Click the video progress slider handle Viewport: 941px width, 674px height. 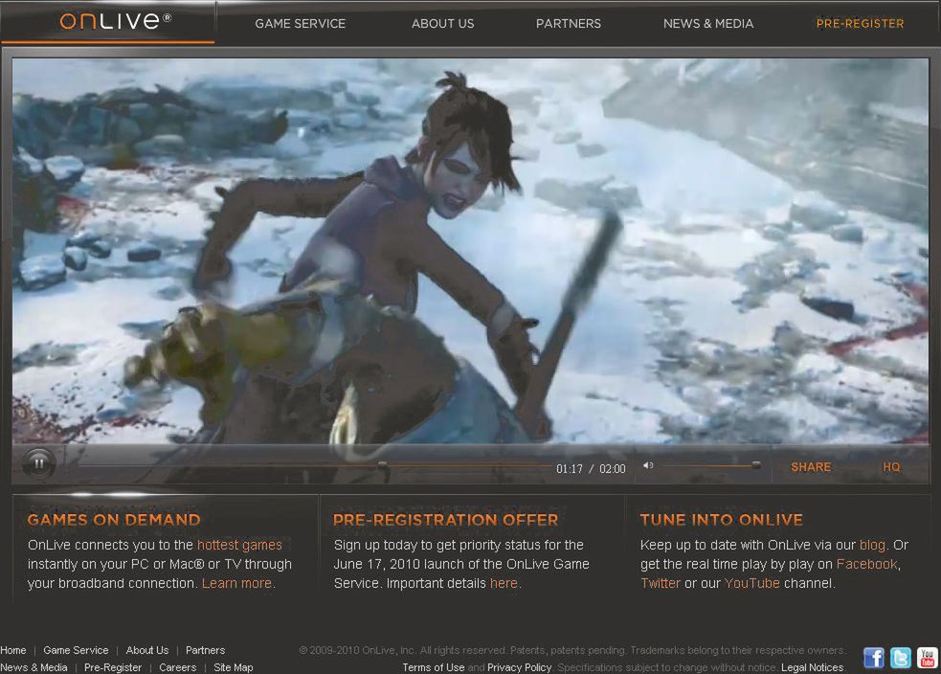(x=382, y=464)
